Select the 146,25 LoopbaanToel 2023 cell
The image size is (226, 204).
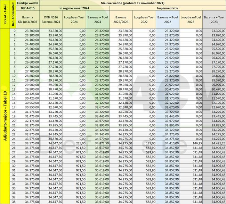pos(191,143)
